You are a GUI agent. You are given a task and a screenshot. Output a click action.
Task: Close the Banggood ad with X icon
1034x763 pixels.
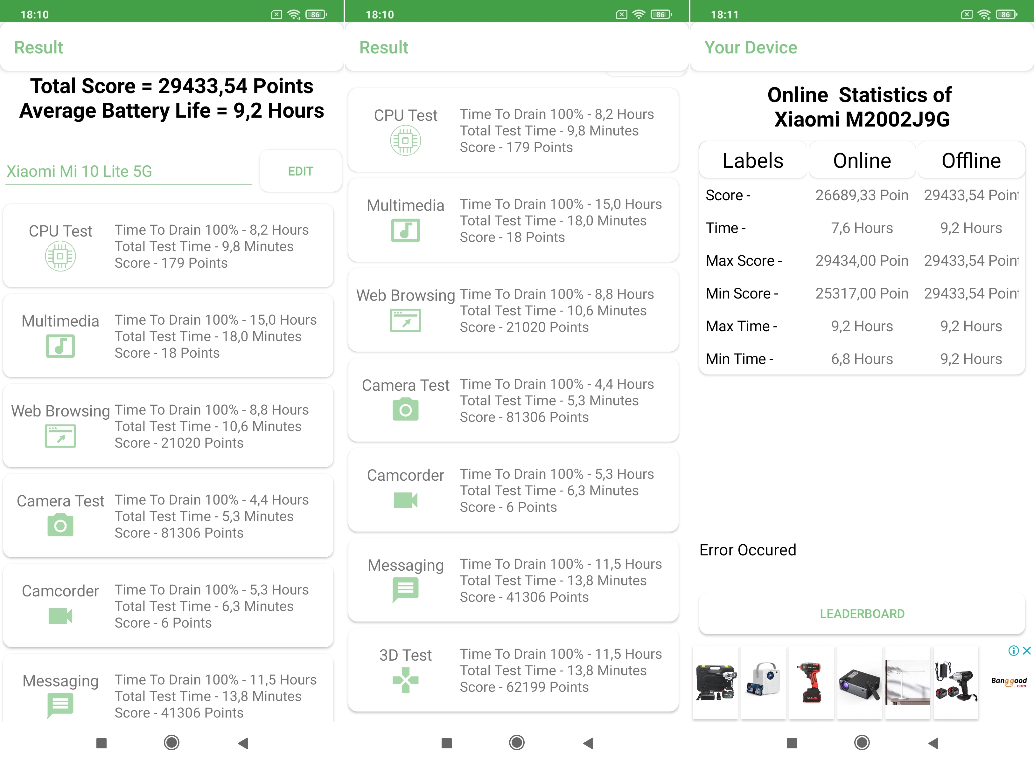pos(1027,650)
